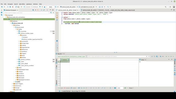This screenshot has width=176, height=99.
Task: Toggle the Grid view side tab
Action: click(56, 61)
